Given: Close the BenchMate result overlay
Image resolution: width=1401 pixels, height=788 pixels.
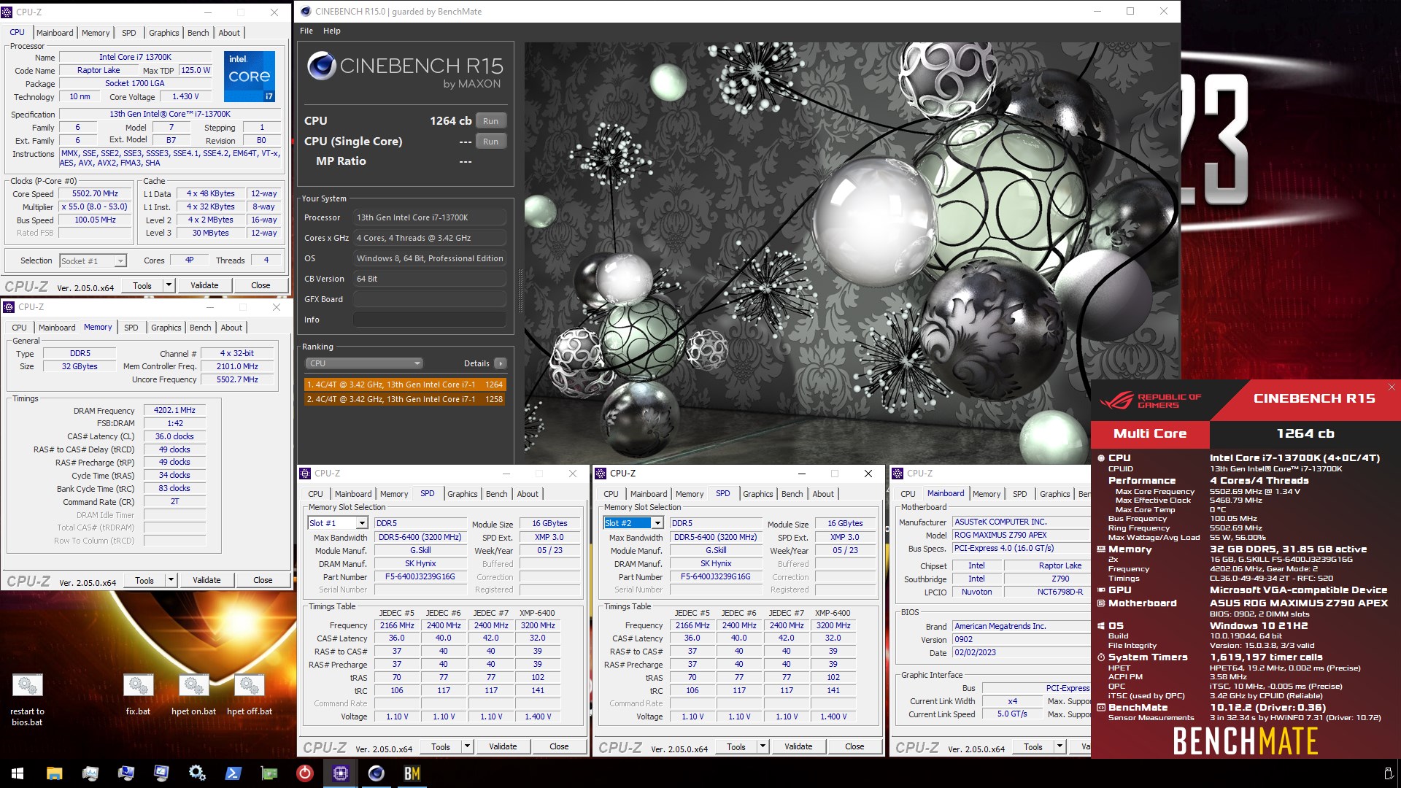Looking at the screenshot, I should [1392, 387].
